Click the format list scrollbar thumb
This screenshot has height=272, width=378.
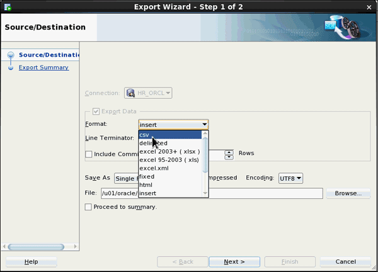[205, 155]
